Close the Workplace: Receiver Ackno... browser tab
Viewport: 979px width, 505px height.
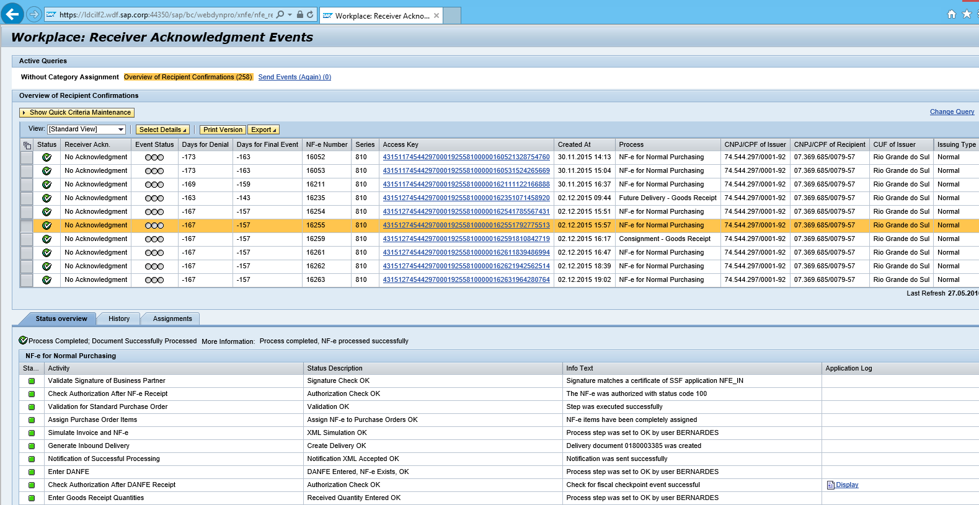436,15
